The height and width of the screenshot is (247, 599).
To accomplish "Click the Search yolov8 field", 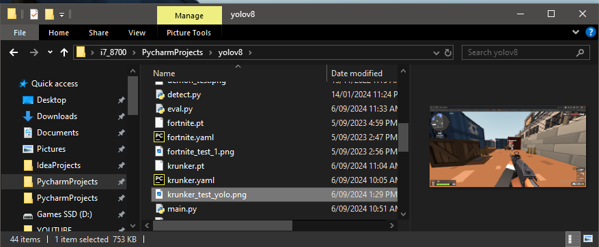I will pos(525,52).
